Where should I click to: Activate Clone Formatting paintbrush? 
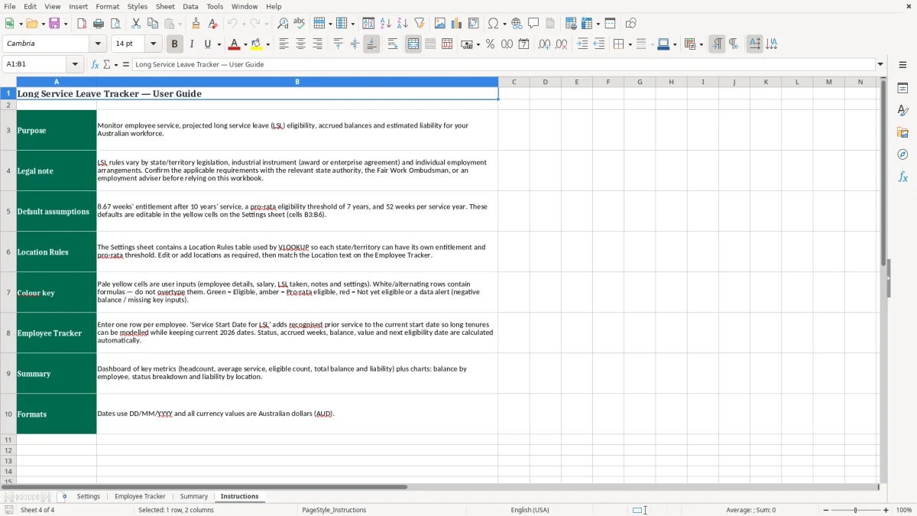pyautogui.click(x=196, y=24)
